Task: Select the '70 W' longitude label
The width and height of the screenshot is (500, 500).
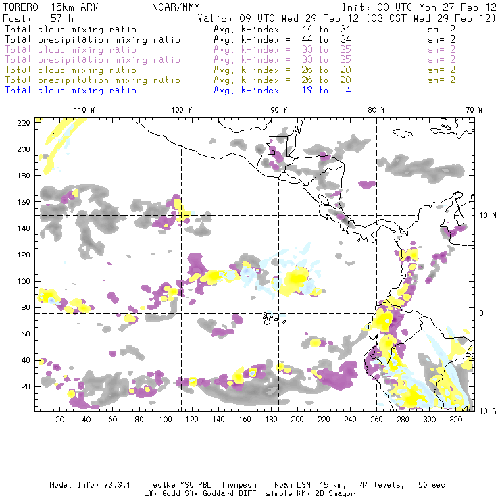Action: (x=474, y=110)
